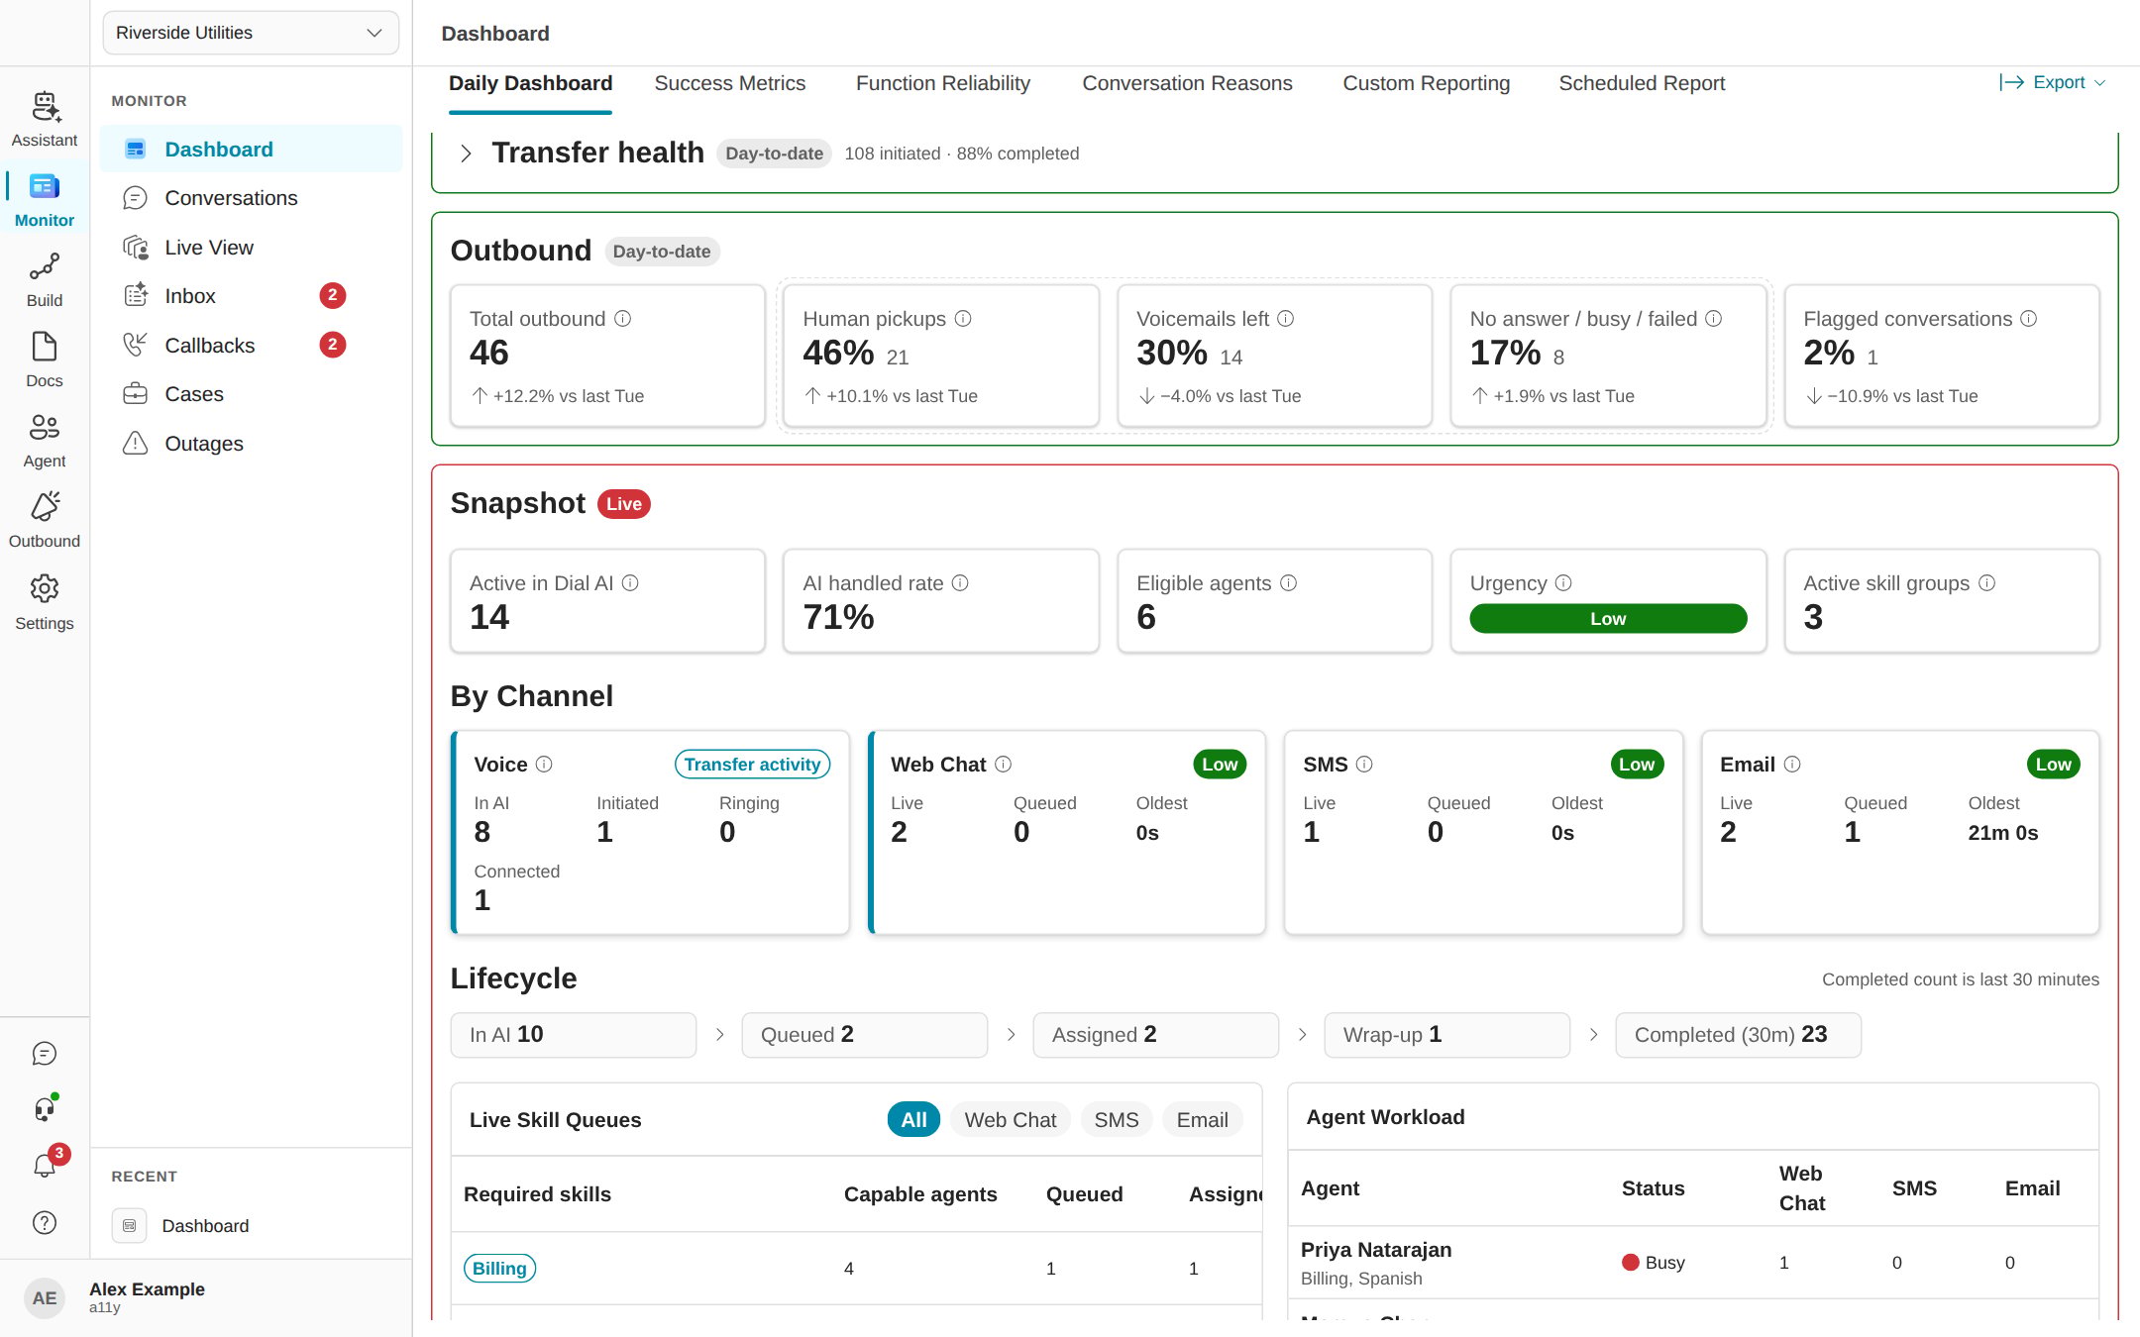Click the green Low urgency bar
Viewport: 2140px width, 1337px height.
(1608, 619)
